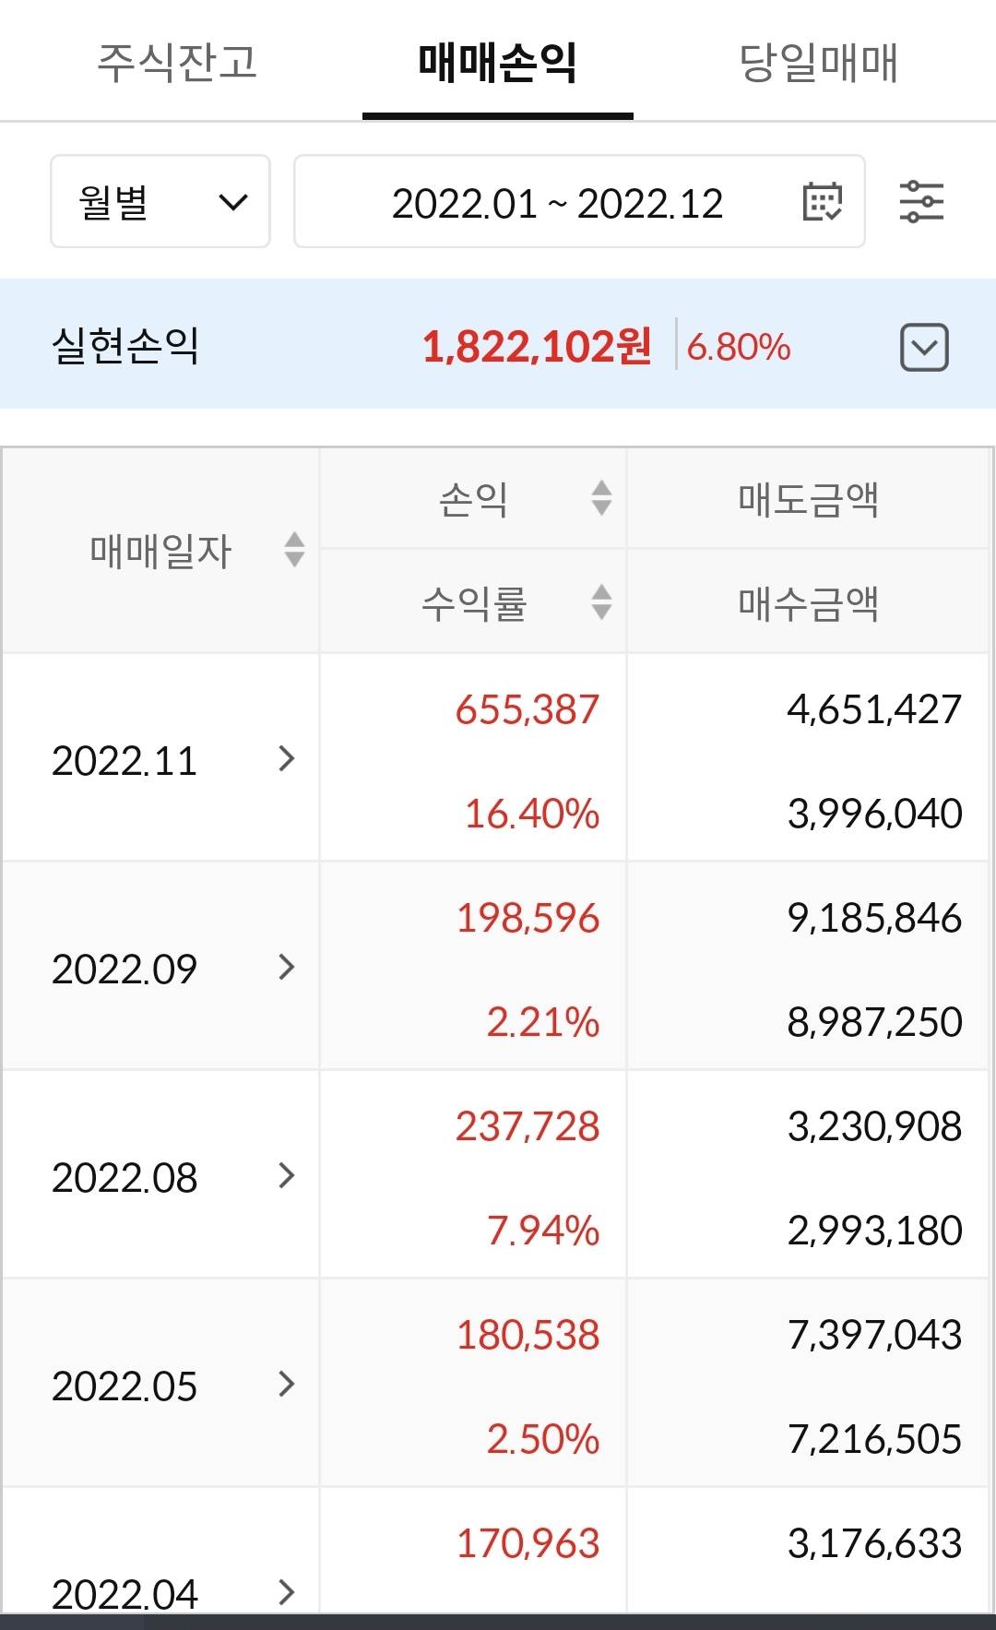Sort by 매매일자 column arrows
The image size is (996, 1630).
click(294, 550)
